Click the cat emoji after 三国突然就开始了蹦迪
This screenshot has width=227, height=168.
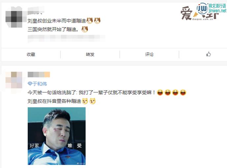(x=85, y=29)
